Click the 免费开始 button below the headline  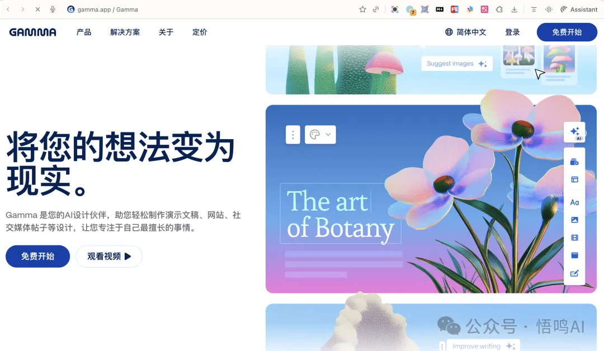tap(37, 257)
